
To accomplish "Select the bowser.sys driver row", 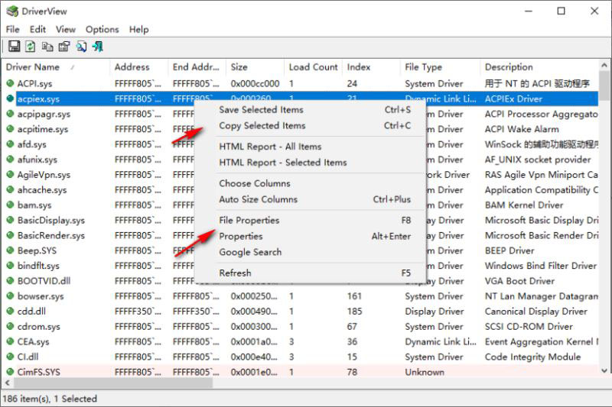I will click(x=301, y=296).
